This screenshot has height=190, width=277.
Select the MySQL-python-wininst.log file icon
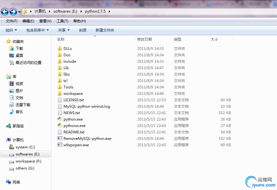pyautogui.click(x=60, y=106)
